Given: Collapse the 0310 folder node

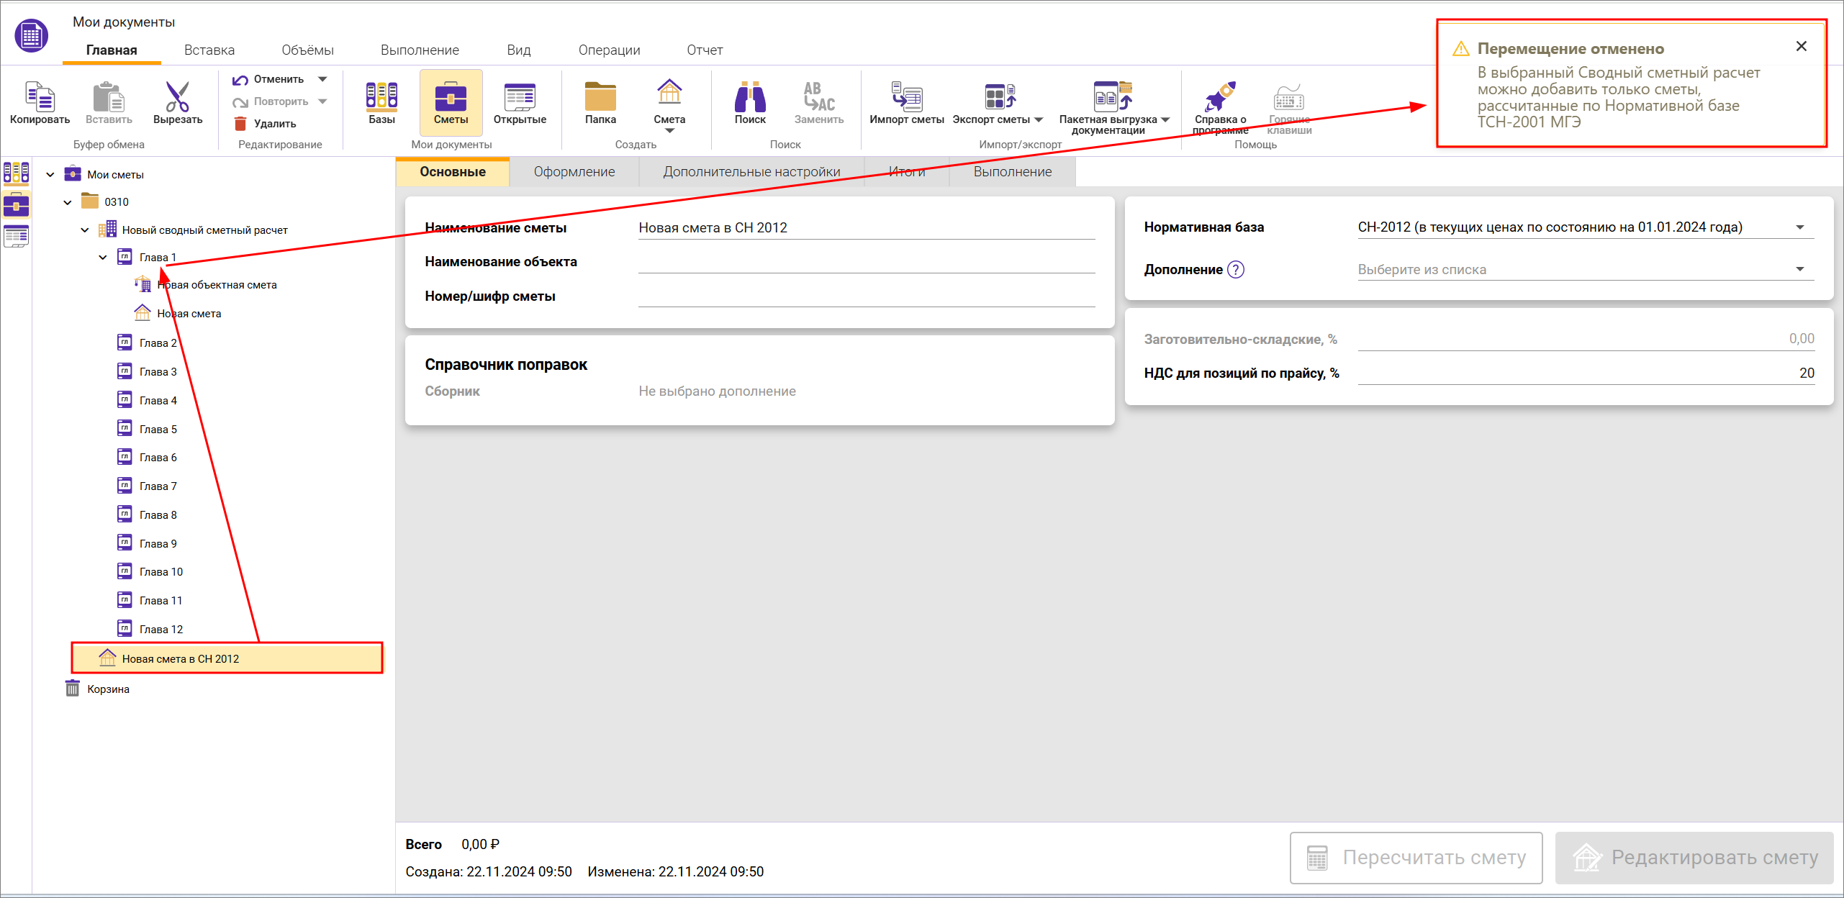Looking at the screenshot, I should [x=68, y=202].
